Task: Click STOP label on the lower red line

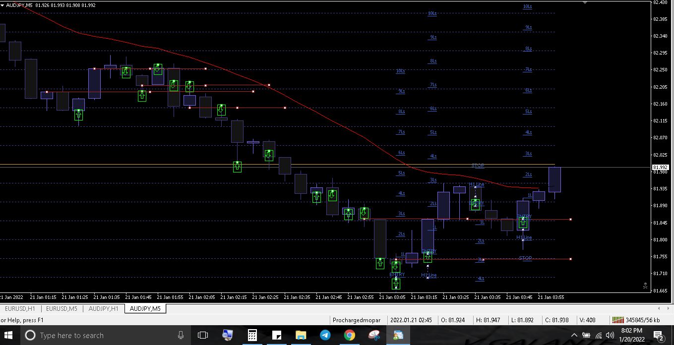Action: click(525, 258)
